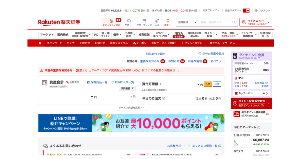Image resolution: width=303 pixels, height=159 pixels.
Task: Open 注文 cart icon
Action: point(167,20)
